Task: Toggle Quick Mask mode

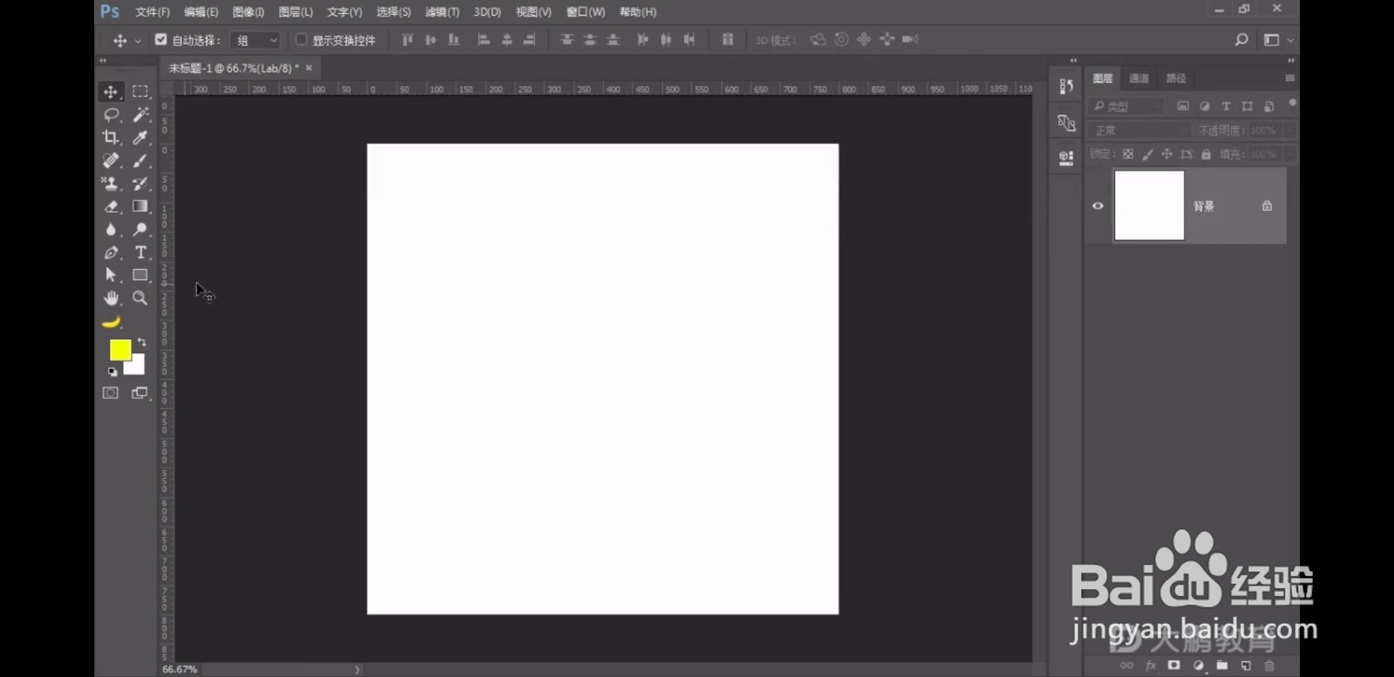Action: [x=111, y=393]
